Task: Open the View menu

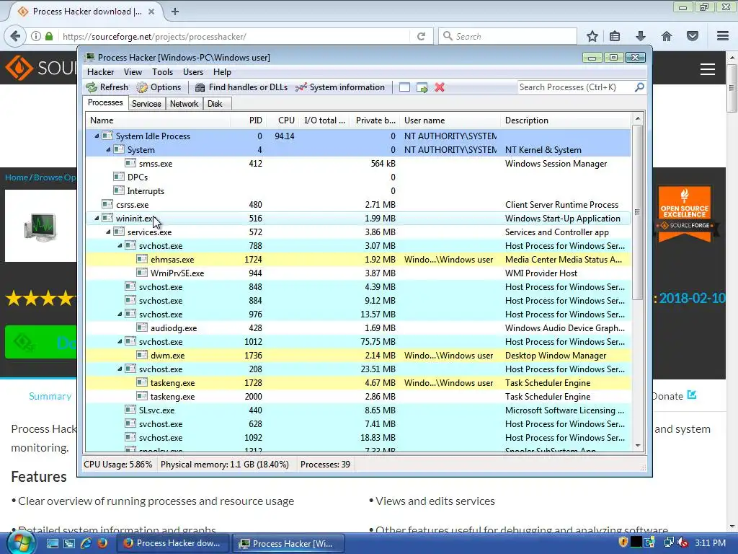Action: (133, 72)
